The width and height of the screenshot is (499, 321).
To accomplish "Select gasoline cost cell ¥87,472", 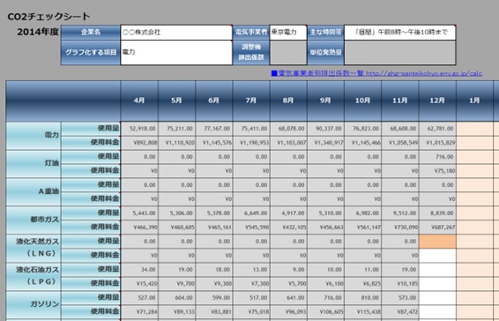I will click(400, 311).
